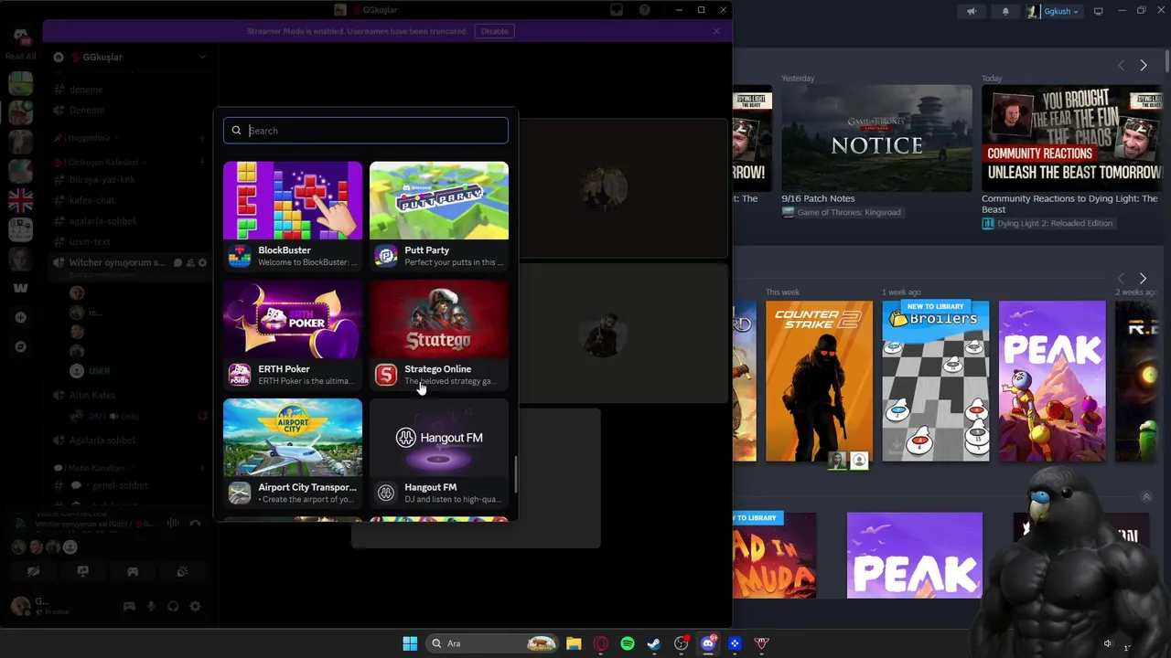This screenshot has width=1171, height=658.
Task: Select PEAK cover in recent games
Action: pyautogui.click(x=1052, y=381)
